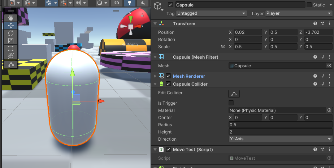Click the scene gizmo center cube
The height and width of the screenshot is (168, 334).
131,27
